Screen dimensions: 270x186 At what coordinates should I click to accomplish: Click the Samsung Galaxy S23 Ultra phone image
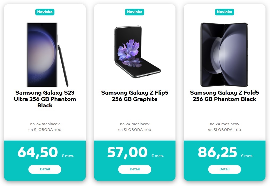(42, 55)
